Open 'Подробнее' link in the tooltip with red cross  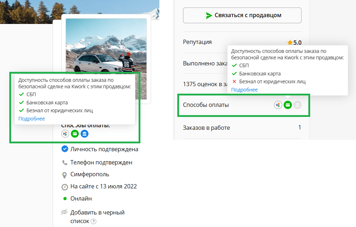[x=244, y=90]
